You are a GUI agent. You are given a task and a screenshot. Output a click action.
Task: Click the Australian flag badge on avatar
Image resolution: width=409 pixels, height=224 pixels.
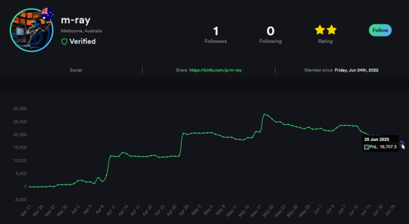coord(48,14)
